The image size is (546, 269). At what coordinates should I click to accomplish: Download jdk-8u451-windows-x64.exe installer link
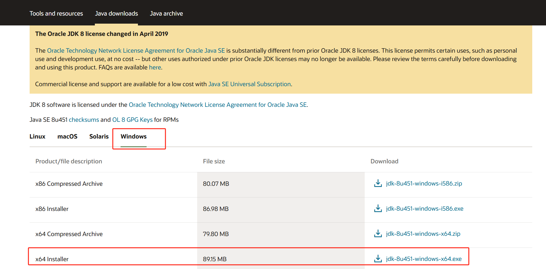(x=424, y=259)
